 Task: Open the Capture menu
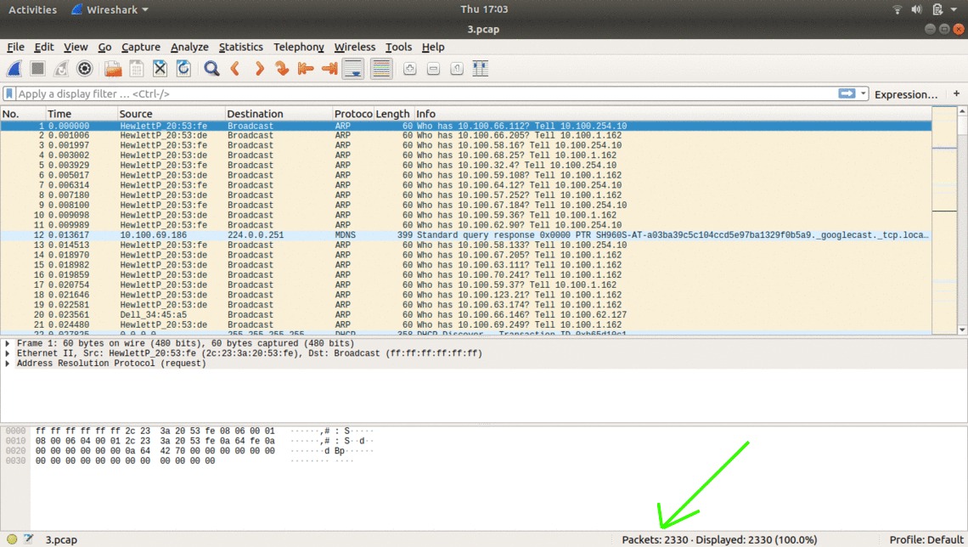141,47
